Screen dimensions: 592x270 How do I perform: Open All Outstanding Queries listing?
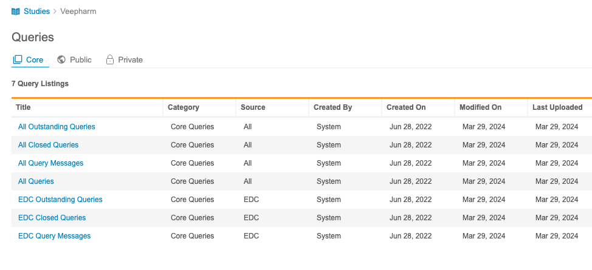(57, 127)
